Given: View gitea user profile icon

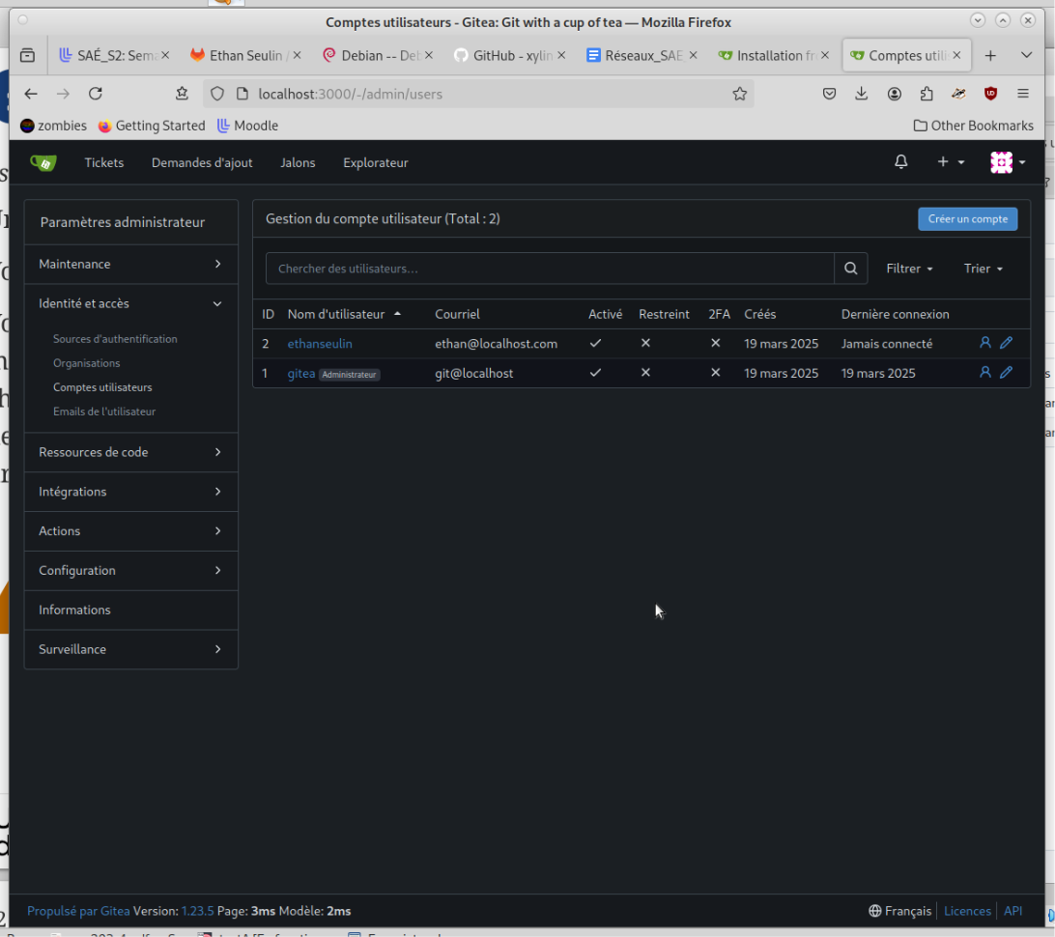Looking at the screenshot, I should click(x=985, y=373).
